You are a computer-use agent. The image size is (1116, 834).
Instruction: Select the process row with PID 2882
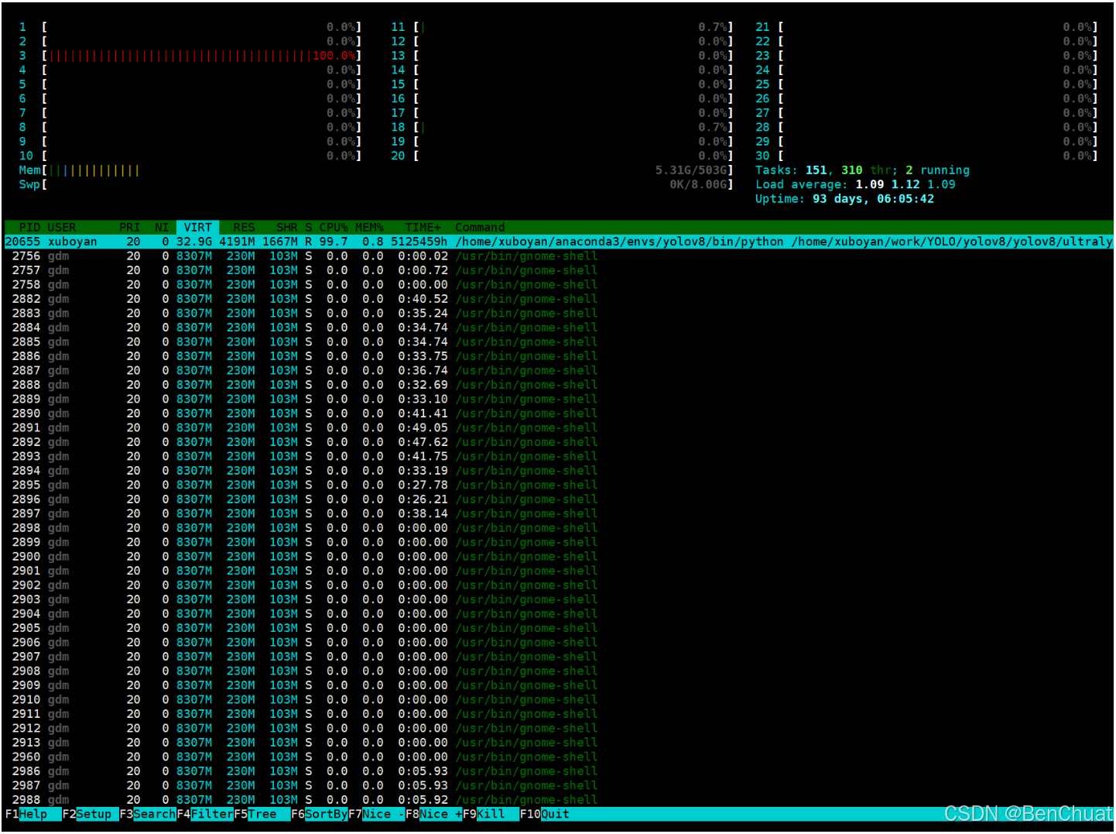[558, 299]
